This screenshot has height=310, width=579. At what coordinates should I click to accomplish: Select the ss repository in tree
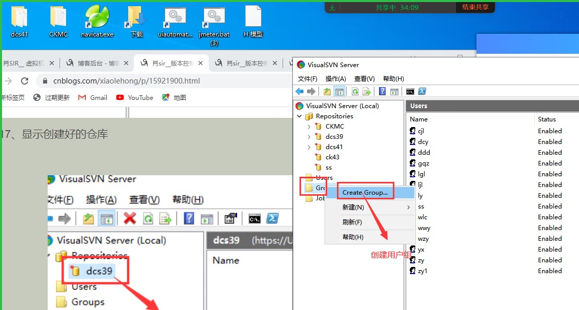click(329, 168)
